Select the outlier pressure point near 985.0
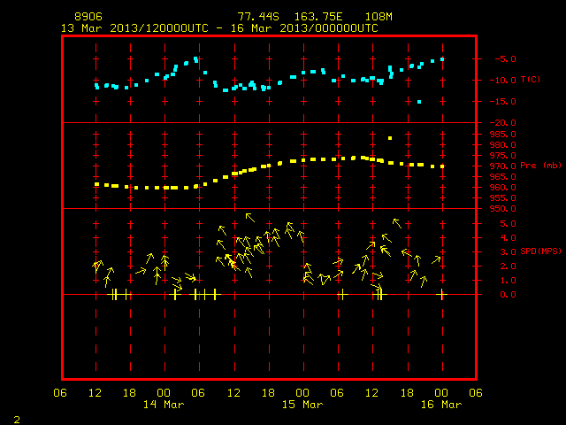Image resolution: width=566 pixels, height=425 pixels. pyautogui.click(x=390, y=138)
